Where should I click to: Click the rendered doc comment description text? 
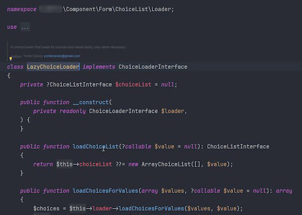click(68, 47)
